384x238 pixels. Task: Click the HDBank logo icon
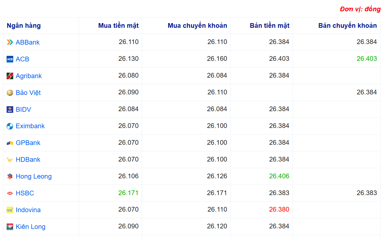tap(10, 160)
